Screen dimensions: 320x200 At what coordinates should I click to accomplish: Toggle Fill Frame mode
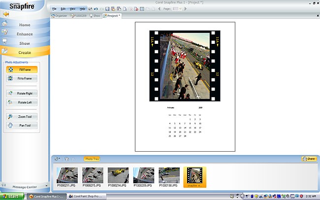pos(22,70)
